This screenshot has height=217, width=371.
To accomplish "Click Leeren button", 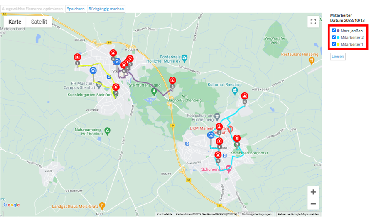I will (338, 57).
